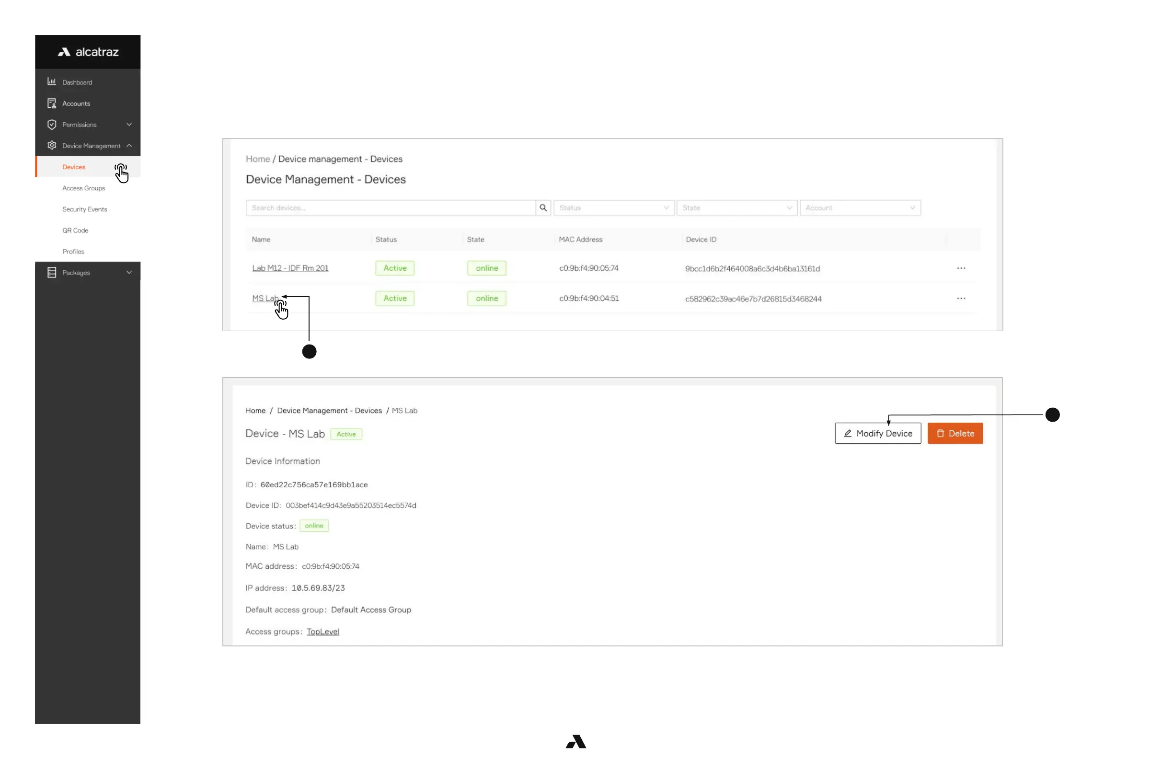The width and height of the screenshot is (1173, 759).
Task: Collapse the Device Management chevron
Action: pyautogui.click(x=129, y=145)
